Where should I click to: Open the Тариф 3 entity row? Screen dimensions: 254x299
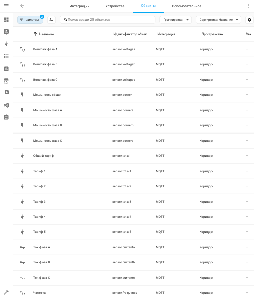(134, 202)
